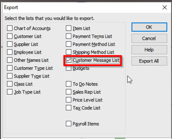Choose Export All lists button
Viewport: 172px width, 139px height.
[149, 61]
